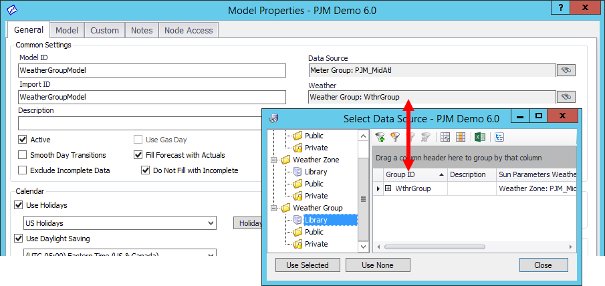
Task: Switch to the Node Access tab
Action: pos(189,30)
